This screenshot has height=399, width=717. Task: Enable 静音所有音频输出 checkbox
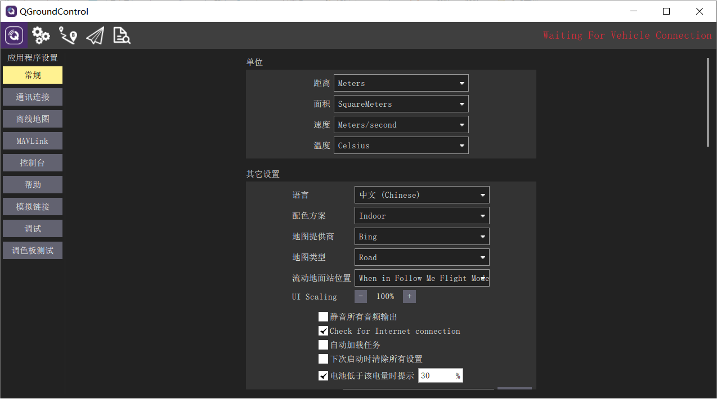pos(323,316)
